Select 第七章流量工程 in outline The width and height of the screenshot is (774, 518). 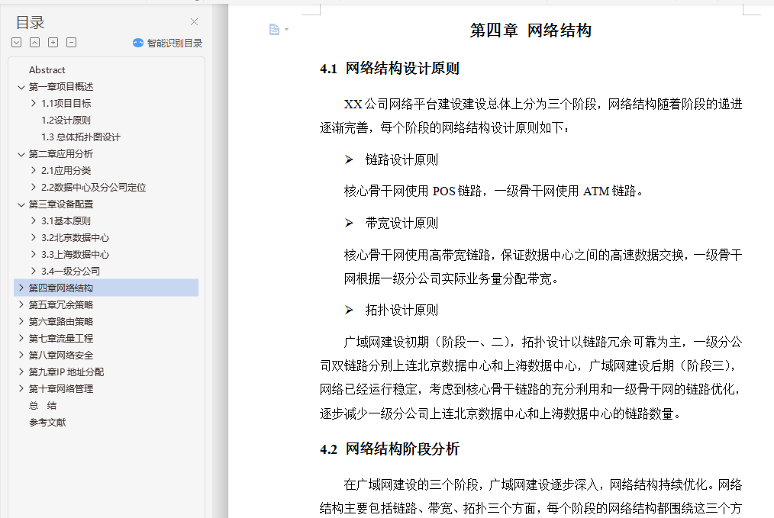click(61, 339)
